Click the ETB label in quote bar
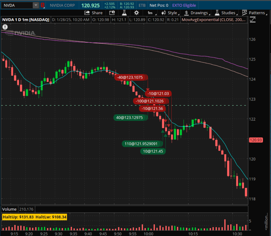This screenshot has width=271, height=236. pos(142,5)
